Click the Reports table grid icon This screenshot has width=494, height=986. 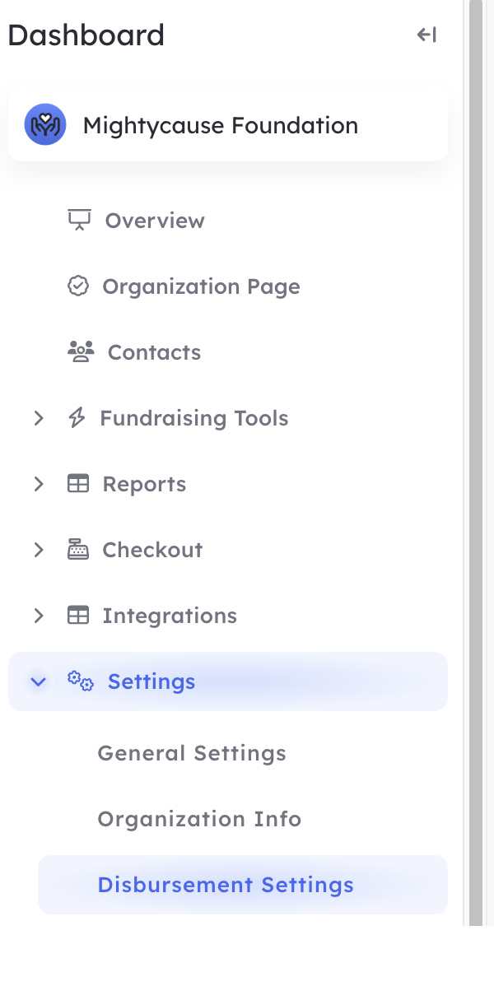(x=78, y=484)
